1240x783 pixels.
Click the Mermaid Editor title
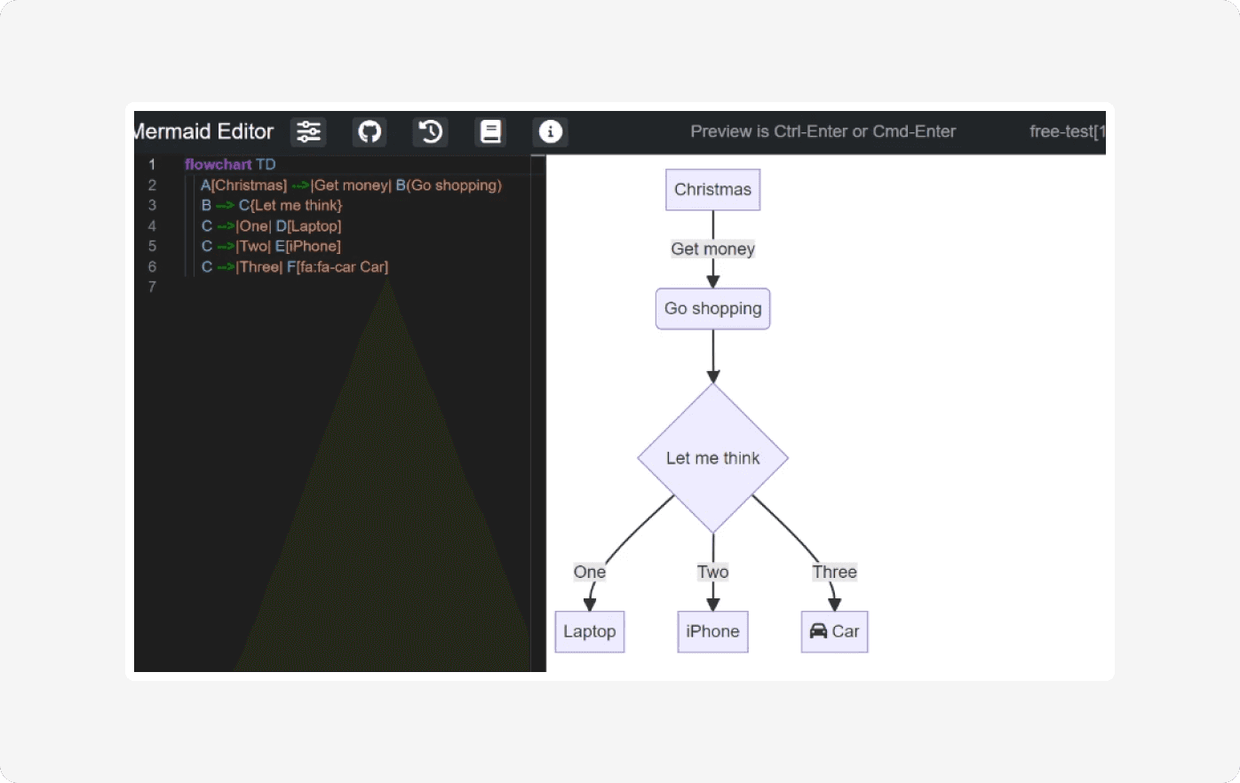tap(203, 131)
